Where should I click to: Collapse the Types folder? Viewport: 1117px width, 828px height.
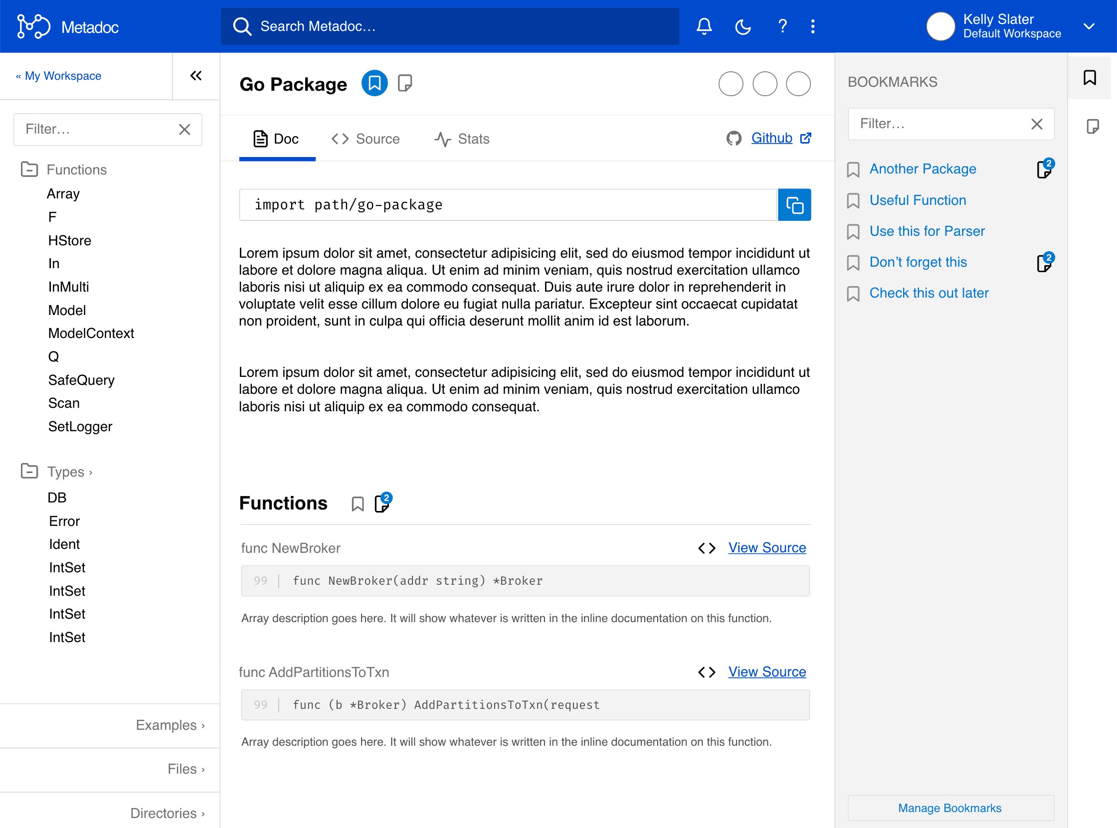[29, 471]
